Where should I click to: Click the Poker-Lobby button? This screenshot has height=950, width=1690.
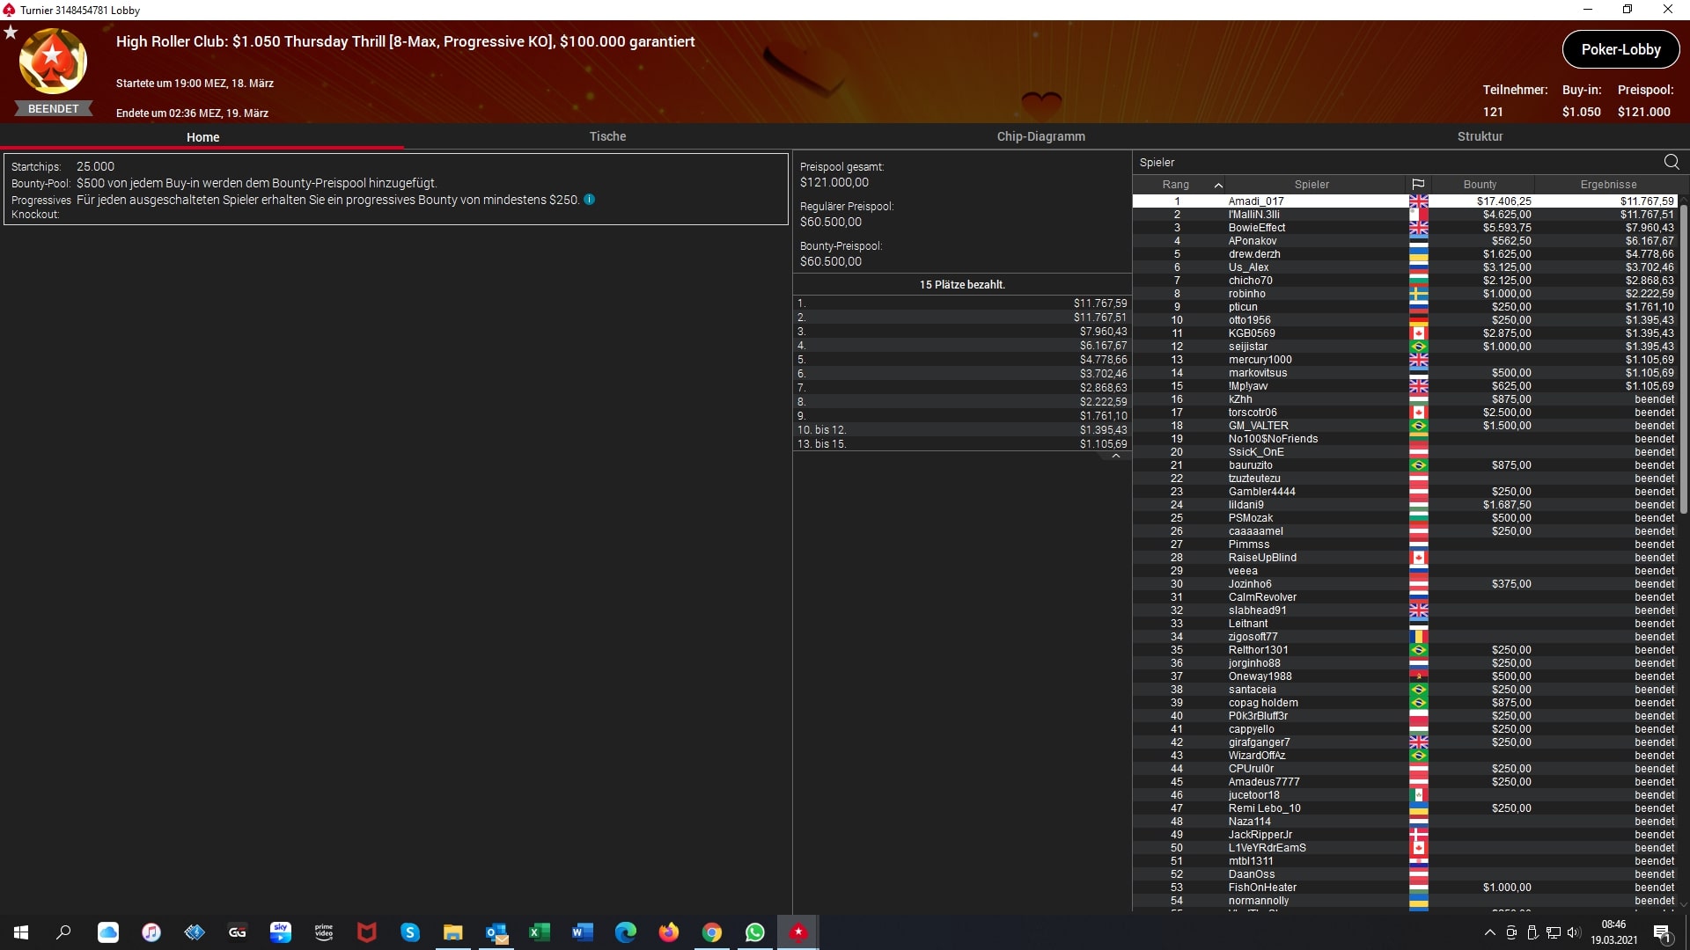tap(1620, 49)
